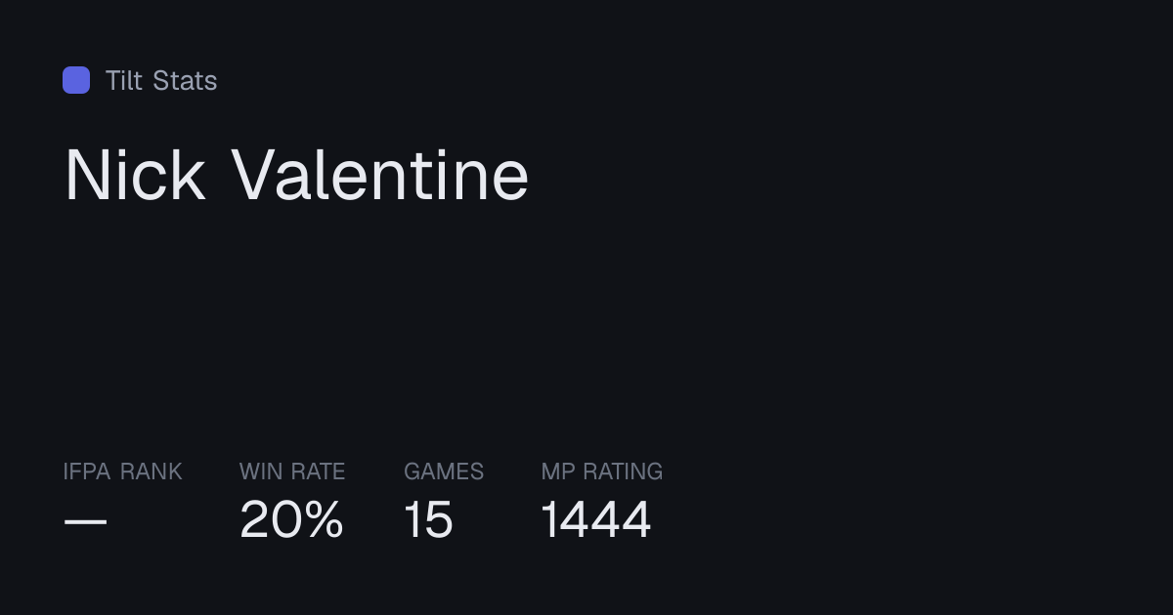Select the 15 games value
The image size is (1173, 615).
[429, 519]
